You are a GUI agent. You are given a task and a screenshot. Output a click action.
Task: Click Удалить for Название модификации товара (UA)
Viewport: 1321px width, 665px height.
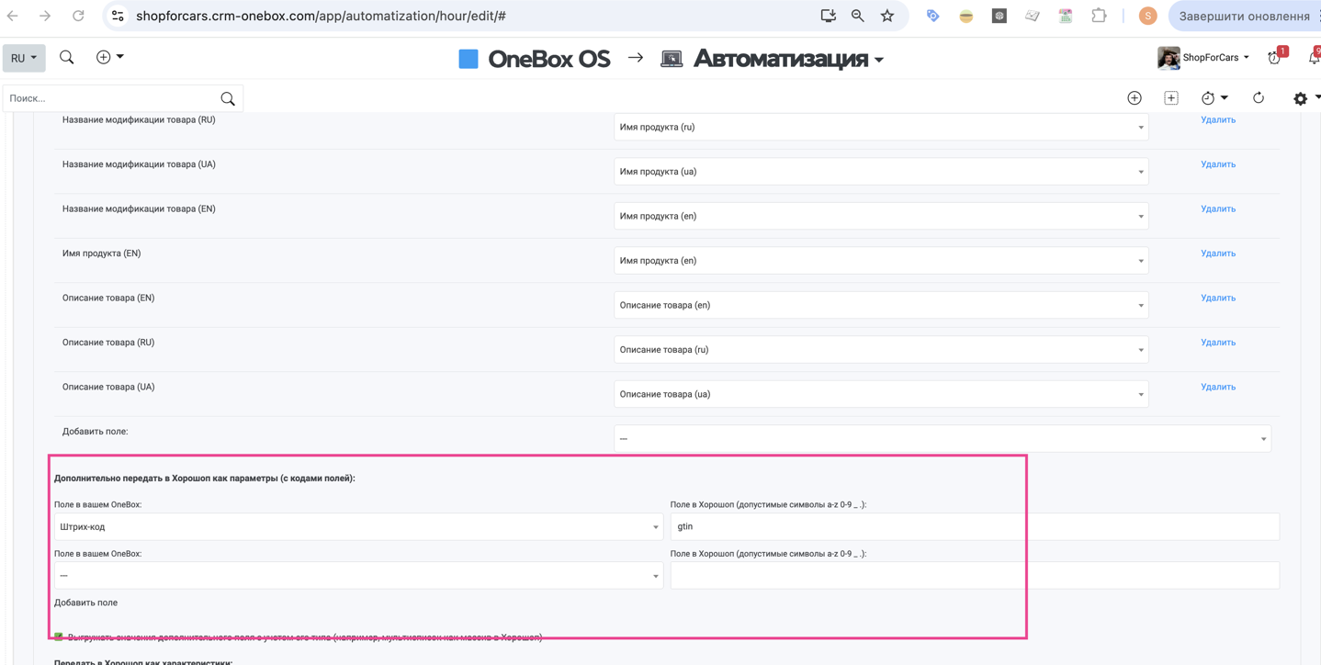(x=1218, y=164)
